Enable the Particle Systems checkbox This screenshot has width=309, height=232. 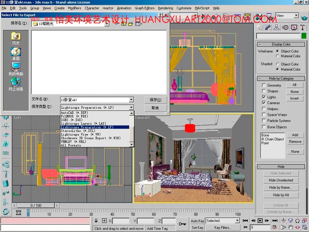tap(263, 120)
